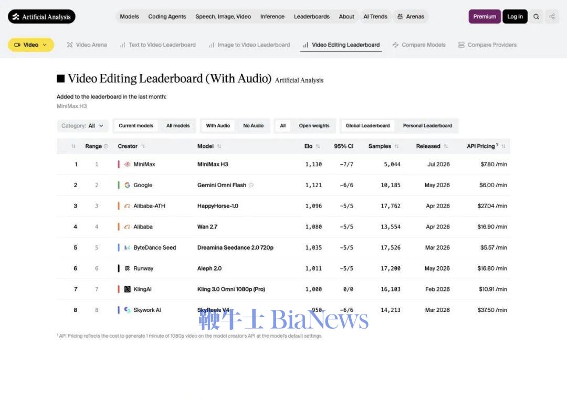Click the $27.04 /min price cell

[492, 206]
